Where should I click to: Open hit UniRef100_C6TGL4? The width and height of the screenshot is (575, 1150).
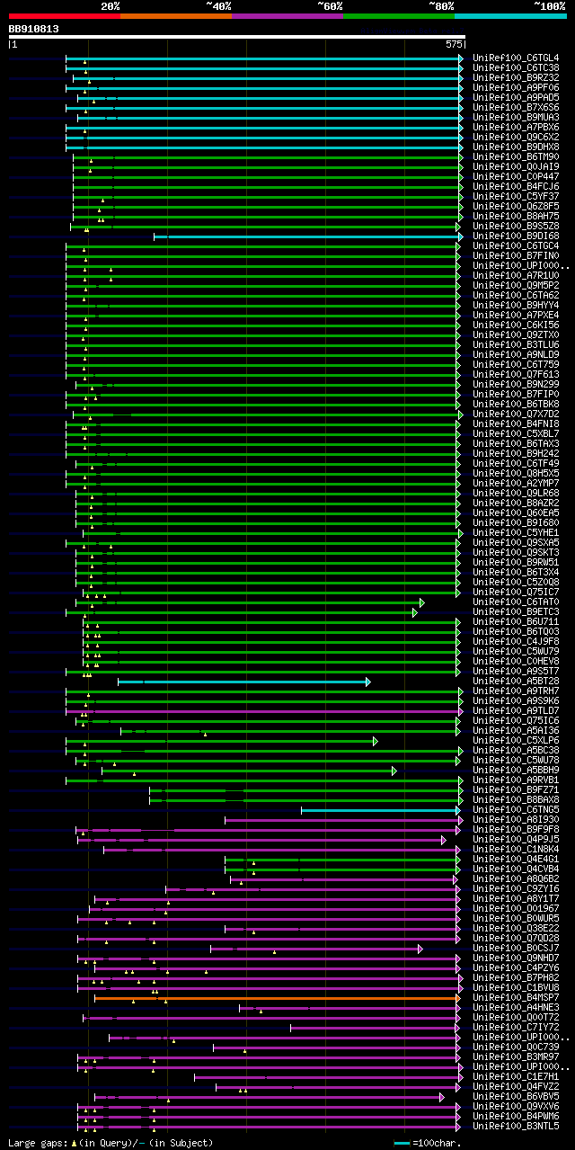(516, 58)
